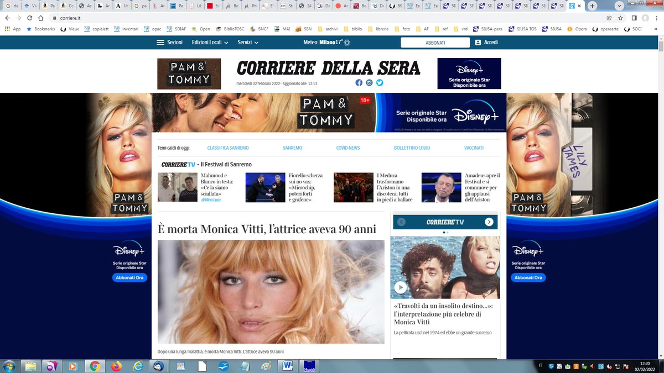Select the BOLLETTINO COVID topic
Viewport: 664px width, 373px height.
click(412, 148)
